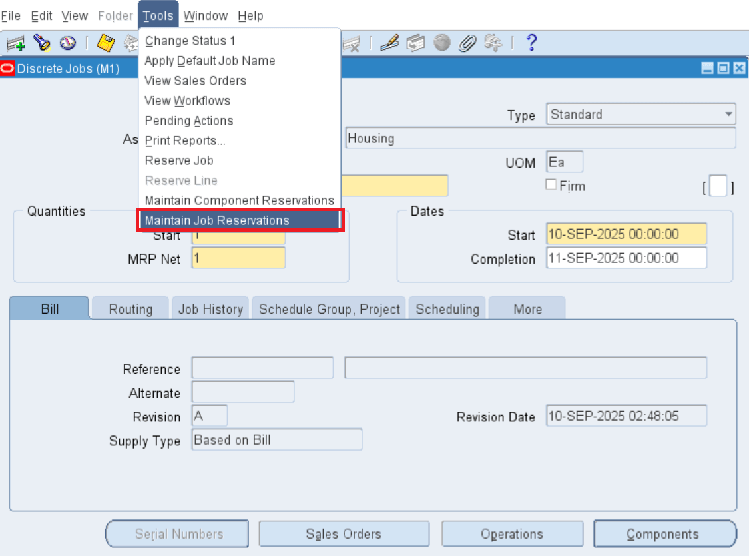Screen dimensions: 749x556
Task: Click the bracketed descriptive flexfield box
Action: [718, 186]
